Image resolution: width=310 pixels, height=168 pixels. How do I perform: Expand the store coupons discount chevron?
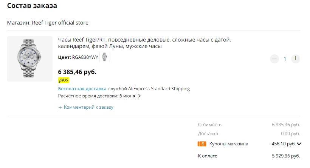pos(299,144)
